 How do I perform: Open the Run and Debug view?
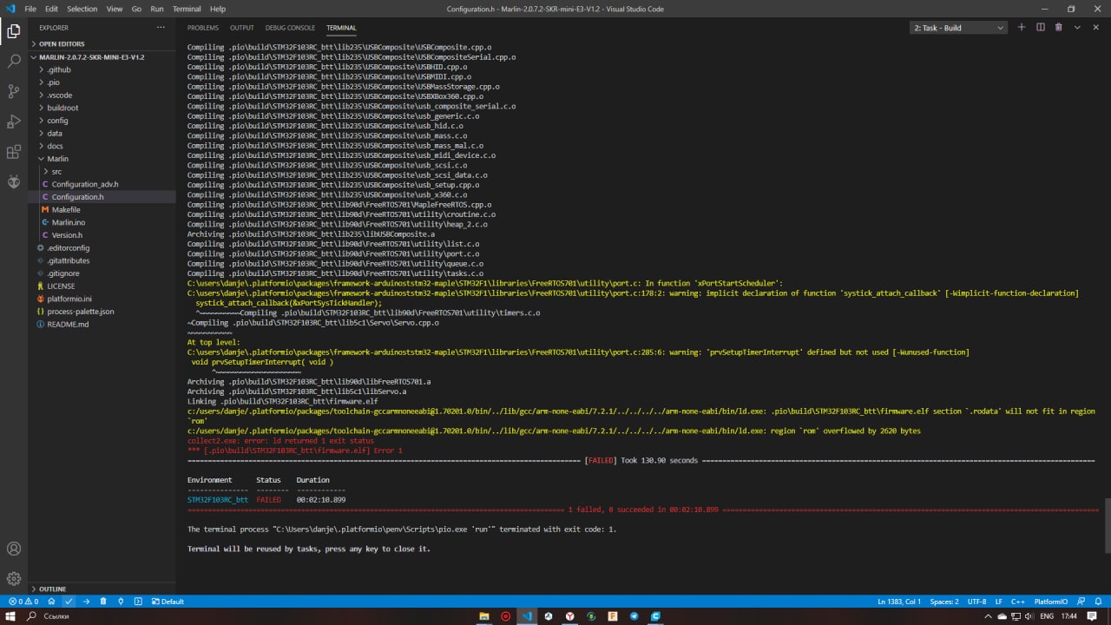tap(14, 122)
